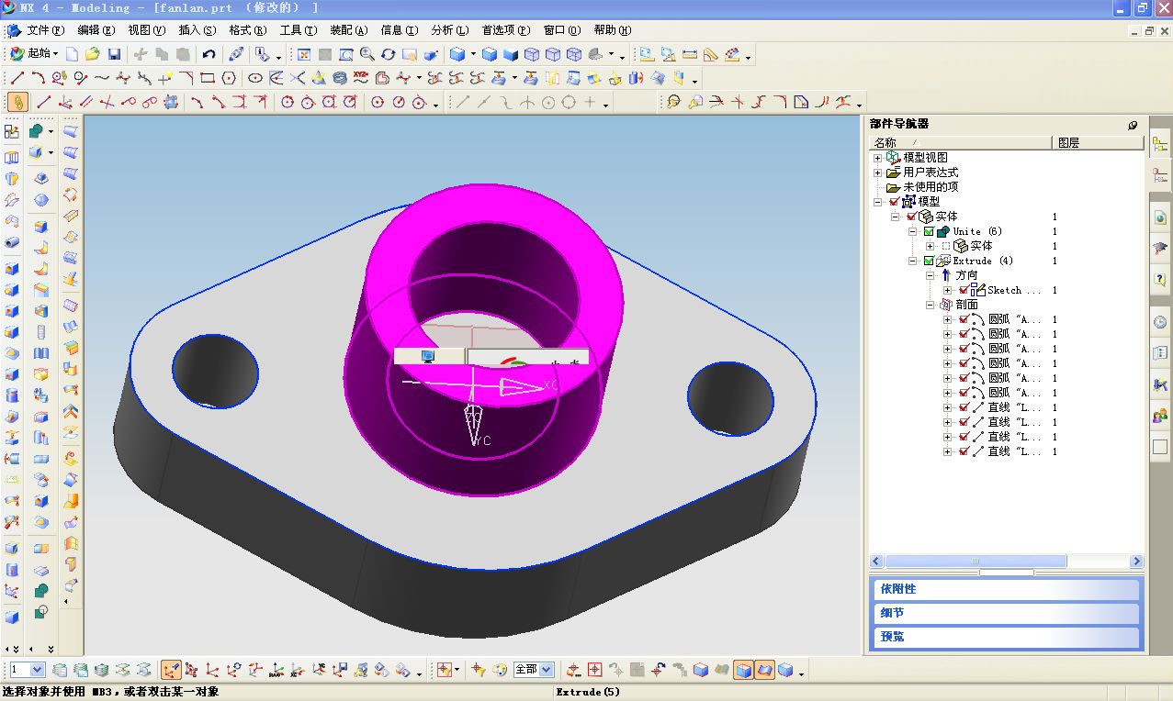
Task: Open the 编辑 menu
Action: (96, 30)
